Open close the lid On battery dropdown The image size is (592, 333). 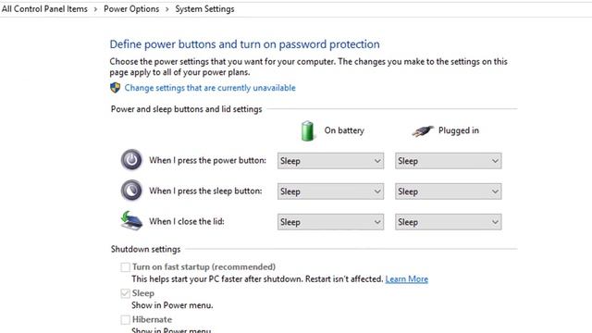[331, 222]
